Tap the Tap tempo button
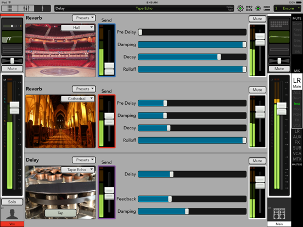Screen dimensions: 303x227 (x=60, y=213)
